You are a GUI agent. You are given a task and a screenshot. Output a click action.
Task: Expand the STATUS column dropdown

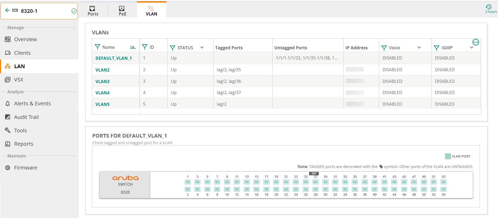(x=202, y=47)
